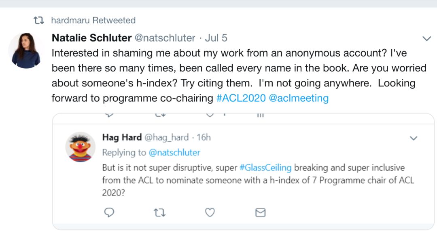
Task: Click the Natalie Schluter display name
Action: [91, 38]
